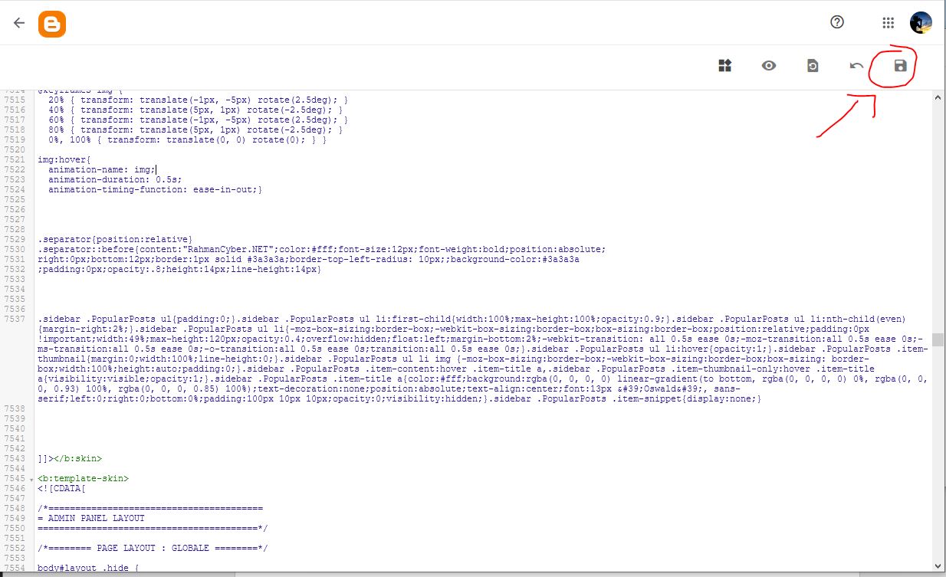The image size is (946, 577).
Task: Click the scrollbar up arrow
Action: [x=937, y=97]
